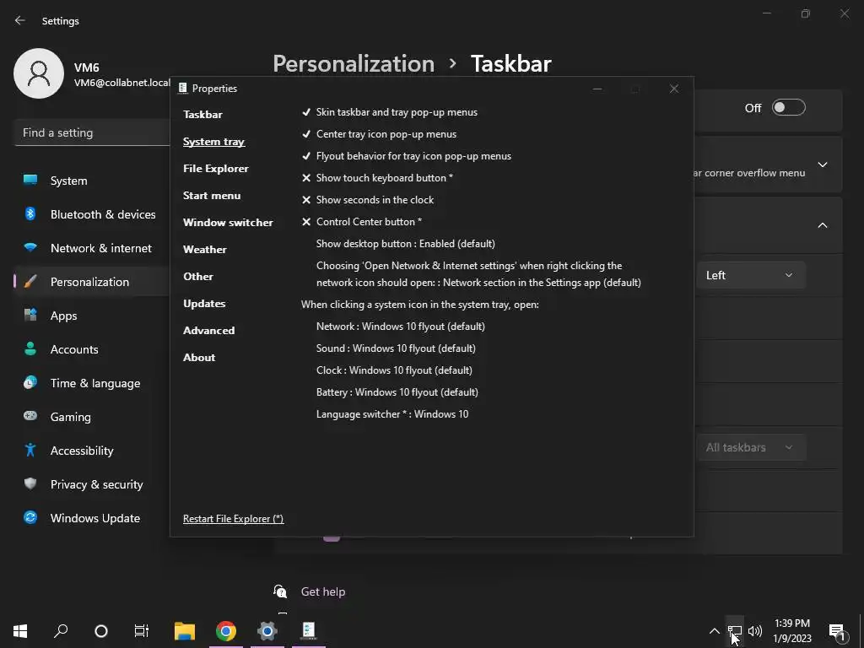Click the Properties app icon on taskbar

click(309, 631)
